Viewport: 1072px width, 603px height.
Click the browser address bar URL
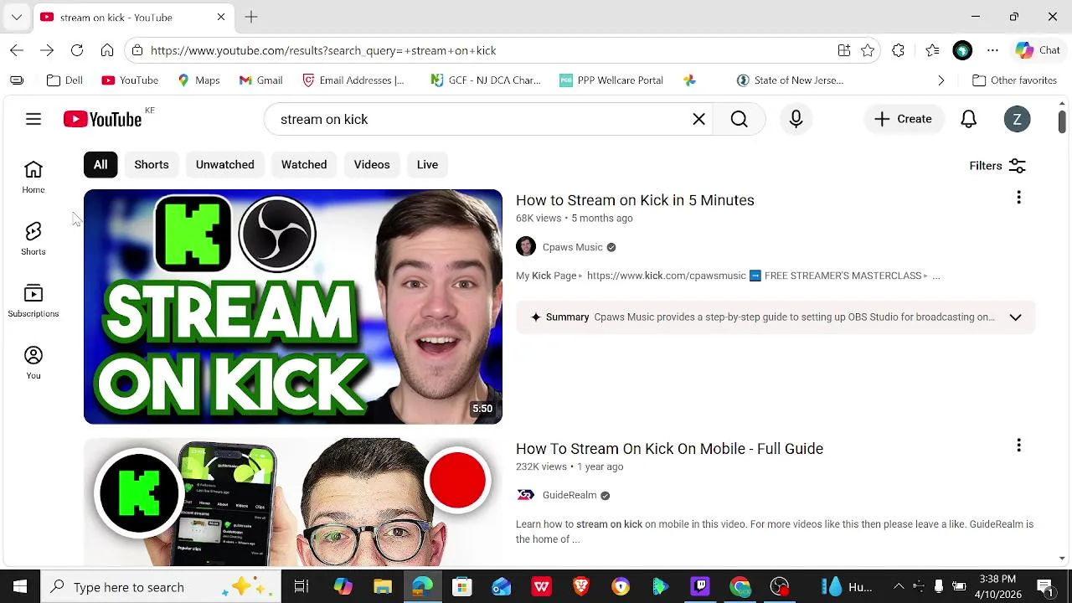tap(323, 50)
